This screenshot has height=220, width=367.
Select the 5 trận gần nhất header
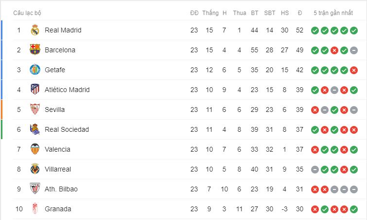[333, 13]
